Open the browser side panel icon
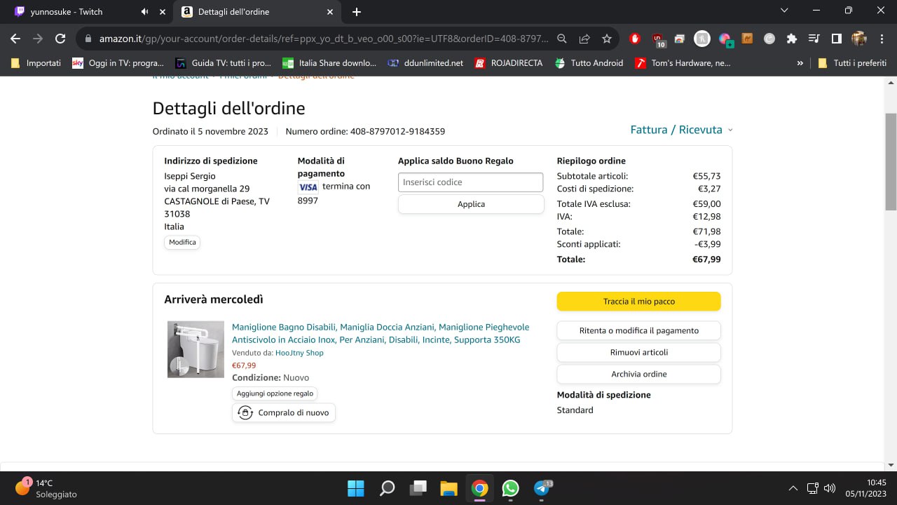Image resolution: width=897 pixels, height=505 pixels. [x=836, y=39]
